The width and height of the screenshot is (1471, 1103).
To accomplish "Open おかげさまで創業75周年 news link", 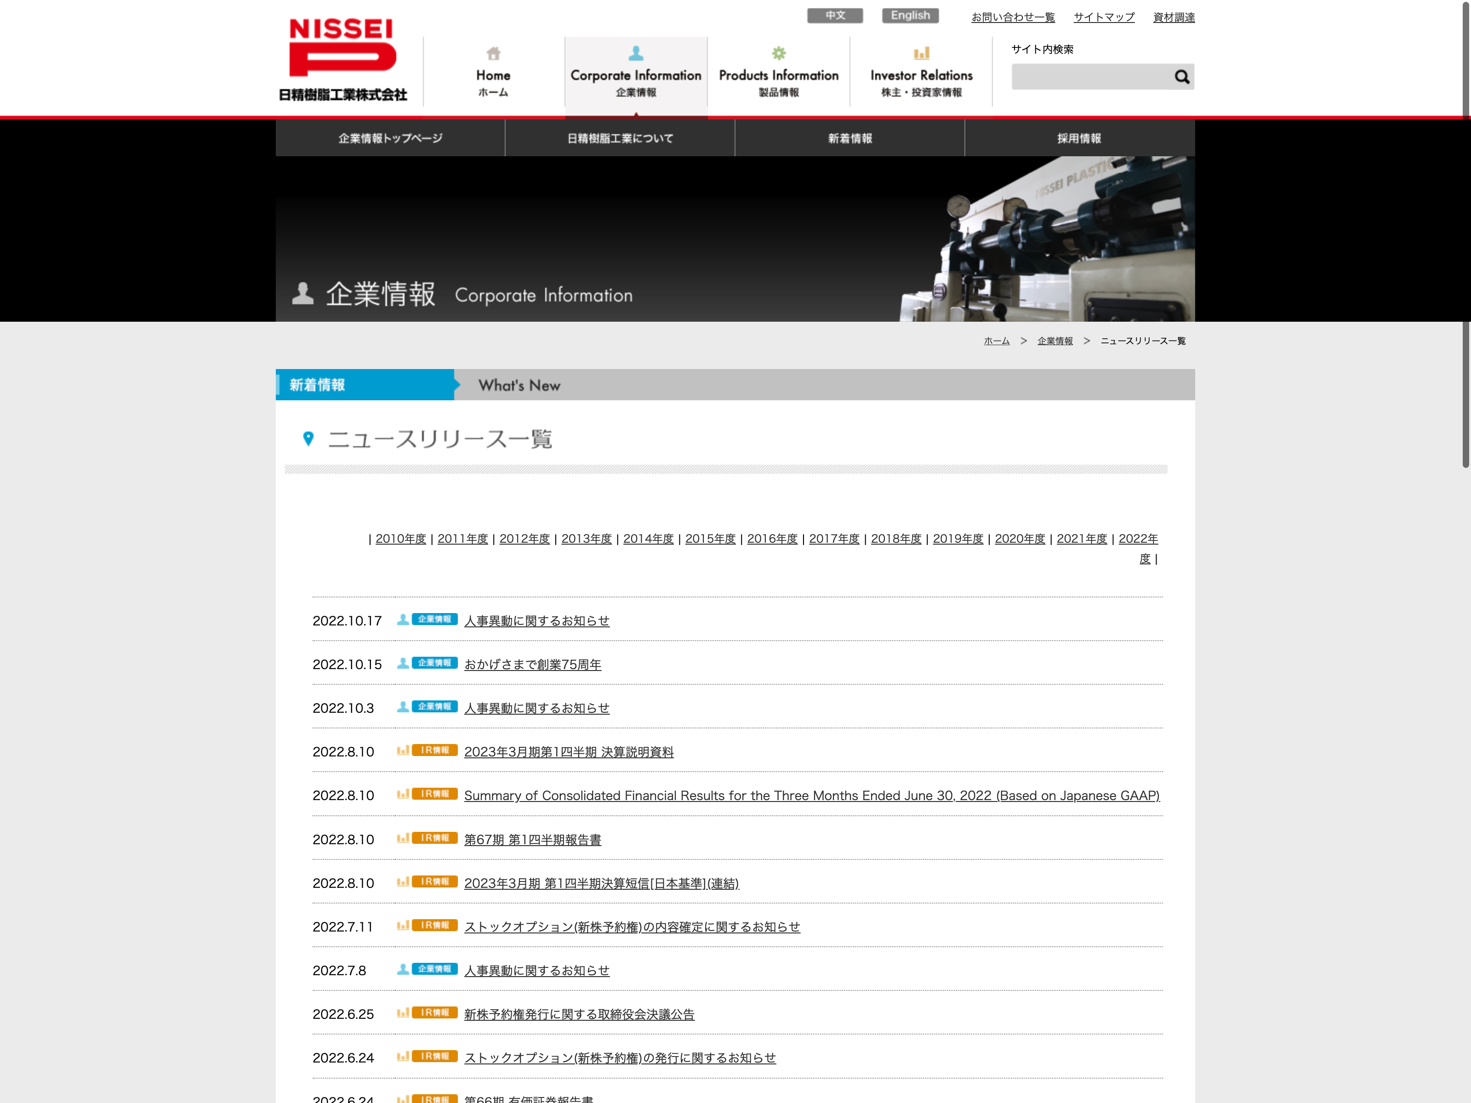I will click(532, 664).
